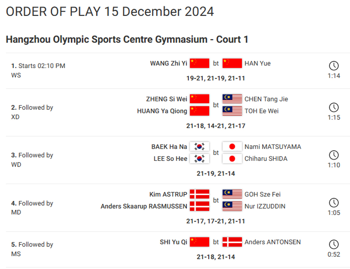Click the clock icon beside 1:15 duration
Screen dimensions: 350x269
click(x=334, y=107)
